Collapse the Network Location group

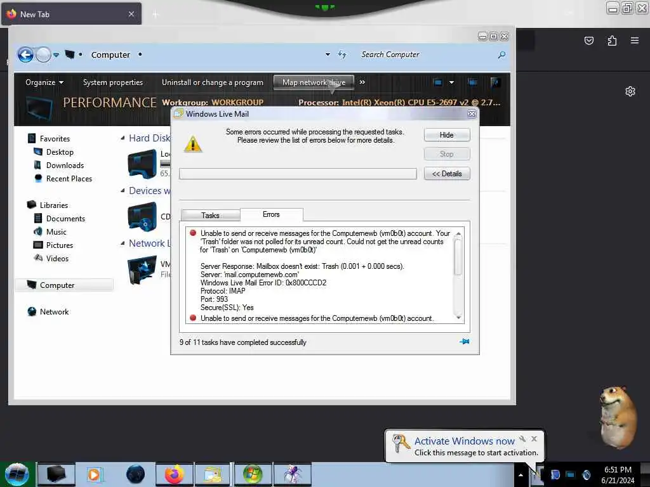123,243
